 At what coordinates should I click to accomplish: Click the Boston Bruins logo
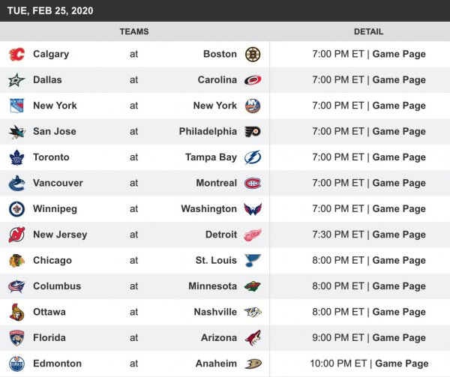[x=253, y=54]
